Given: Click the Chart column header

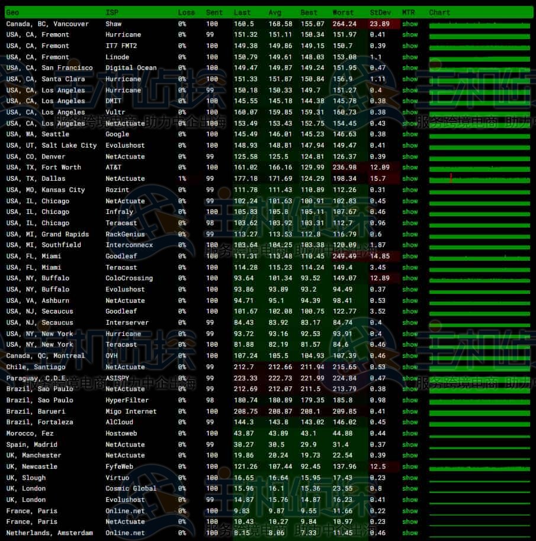Looking at the screenshot, I should coord(439,12).
